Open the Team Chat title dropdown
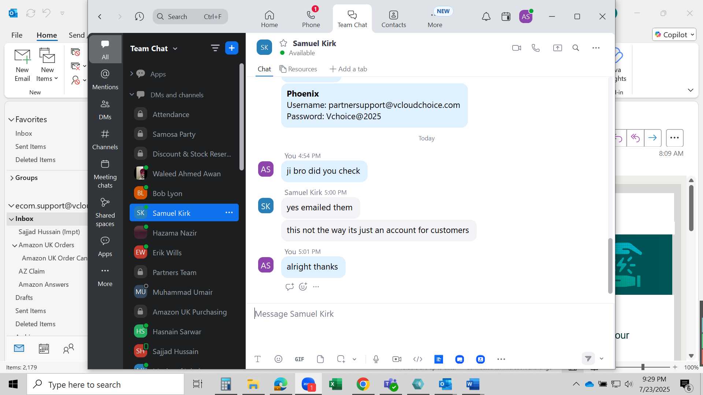 pos(154,48)
